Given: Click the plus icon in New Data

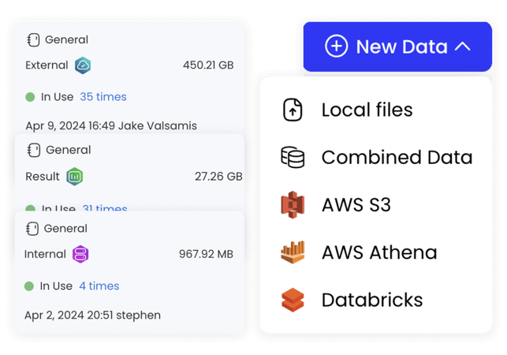Looking at the screenshot, I should 336,47.
